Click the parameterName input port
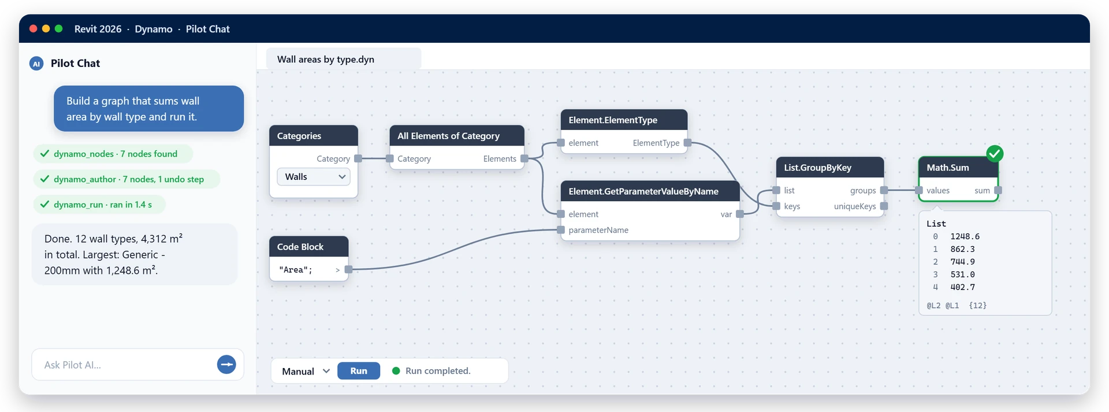 [x=561, y=230]
